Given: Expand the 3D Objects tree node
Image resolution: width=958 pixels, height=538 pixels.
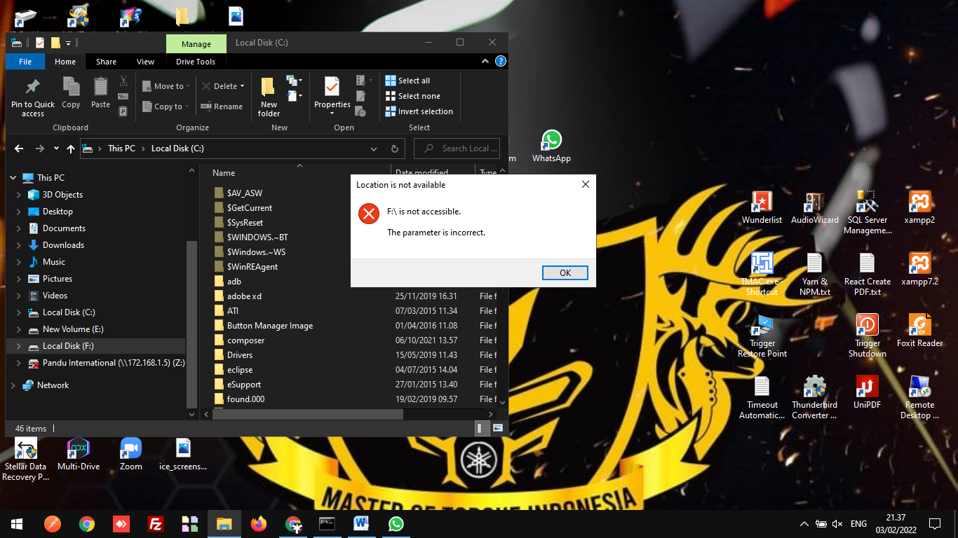Looking at the screenshot, I should [18, 195].
